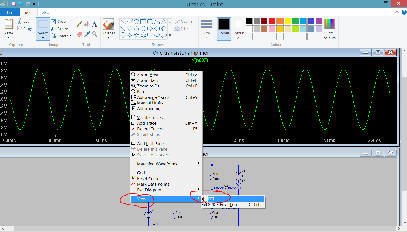The image size is (407, 232).
Task: Click the Undo arrow in title bar
Action: (x=20, y=4)
